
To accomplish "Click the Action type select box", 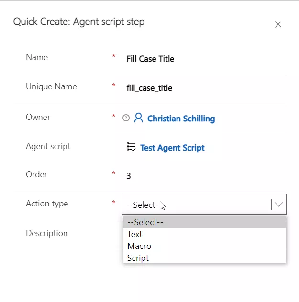I will [196, 205].
